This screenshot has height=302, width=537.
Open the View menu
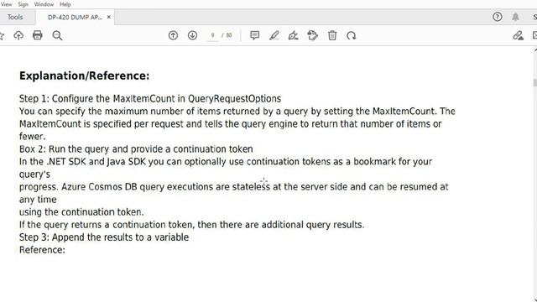(x=6, y=4)
